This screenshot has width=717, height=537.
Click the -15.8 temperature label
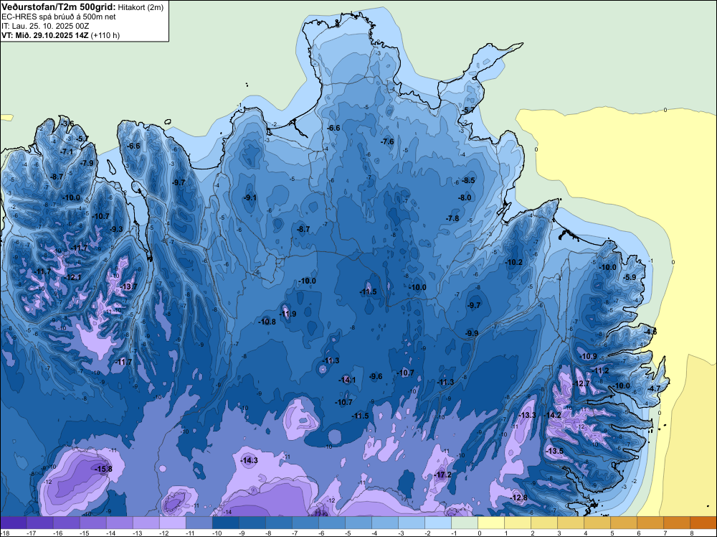pos(103,469)
